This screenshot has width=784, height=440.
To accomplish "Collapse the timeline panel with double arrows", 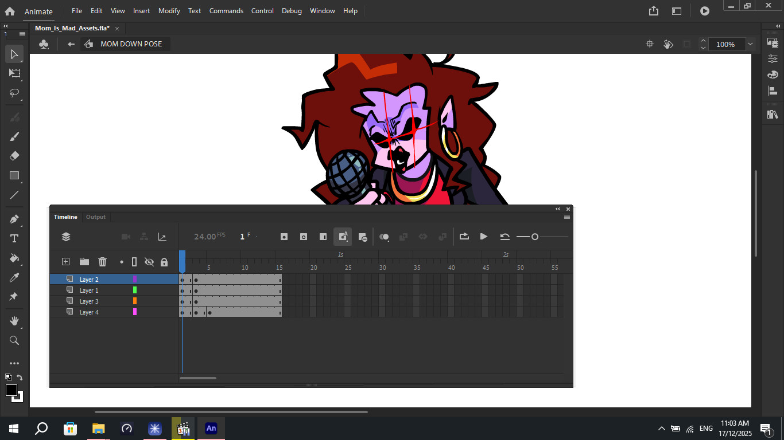I will pos(557,209).
